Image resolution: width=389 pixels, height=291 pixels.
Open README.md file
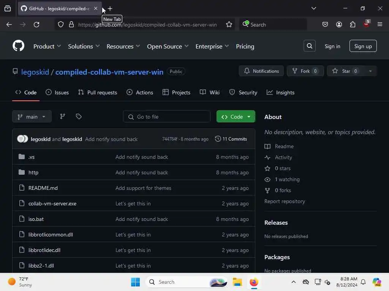pyautogui.click(x=43, y=188)
